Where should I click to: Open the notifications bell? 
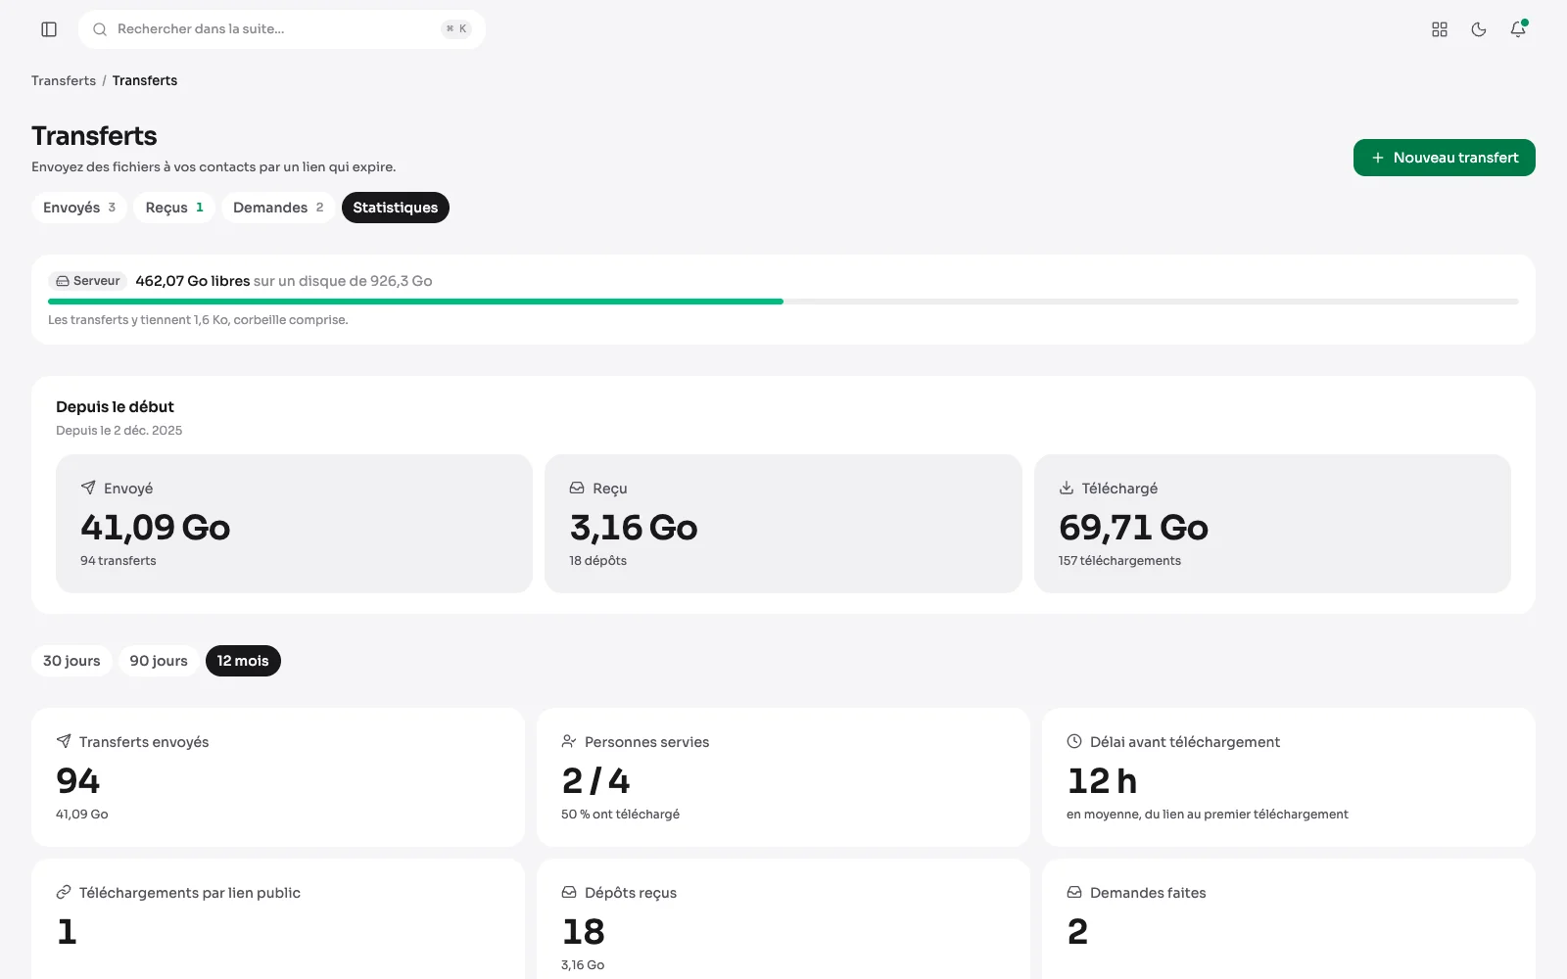pyautogui.click(x=1518, y=29)
